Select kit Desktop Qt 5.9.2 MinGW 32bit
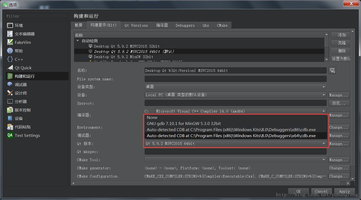 [199, 57]
